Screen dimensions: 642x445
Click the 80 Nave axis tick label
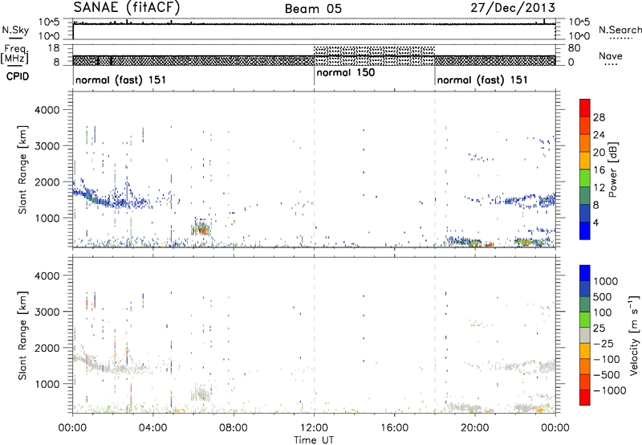(x=574, y=48)
